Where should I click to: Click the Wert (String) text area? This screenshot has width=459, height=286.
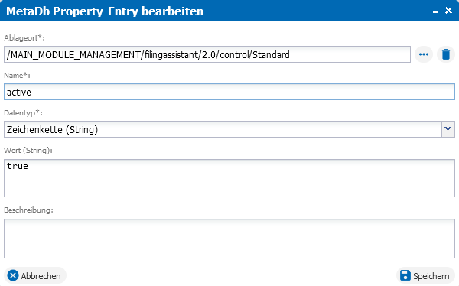(229, 178)
